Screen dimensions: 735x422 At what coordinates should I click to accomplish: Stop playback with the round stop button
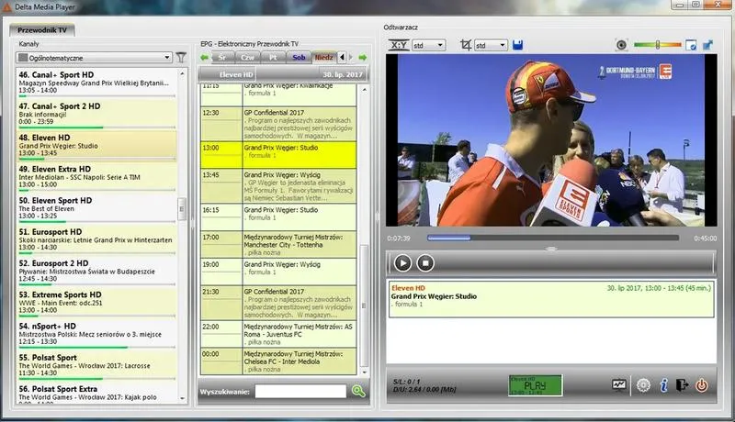click(425, 263)
